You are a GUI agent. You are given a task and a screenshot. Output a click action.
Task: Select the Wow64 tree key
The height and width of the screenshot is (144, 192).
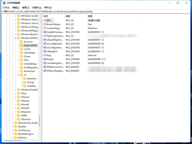click(25, 104)
